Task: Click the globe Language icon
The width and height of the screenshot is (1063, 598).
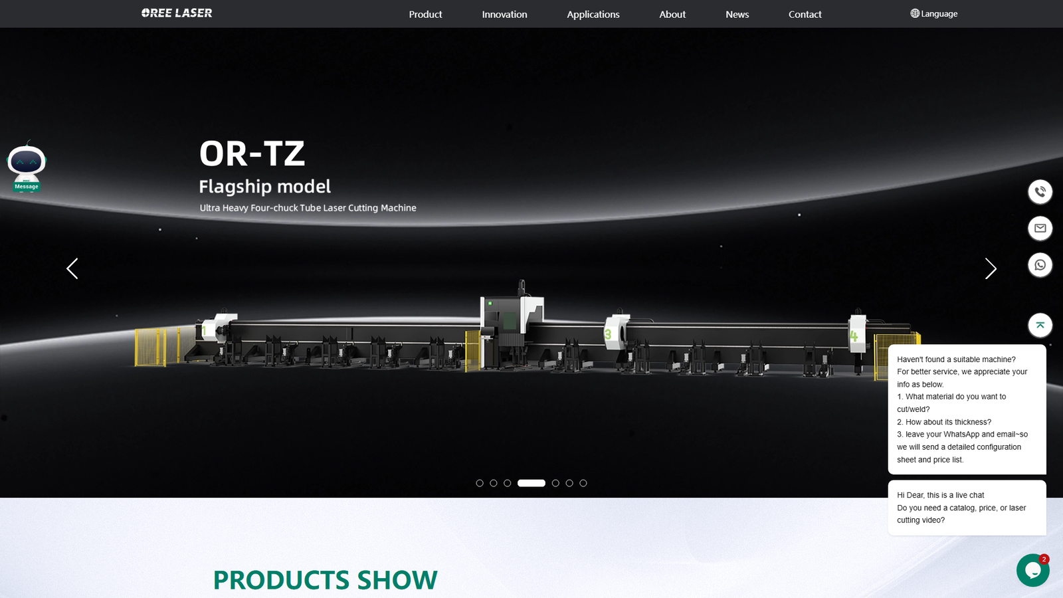Action: [x=915, y=13]
